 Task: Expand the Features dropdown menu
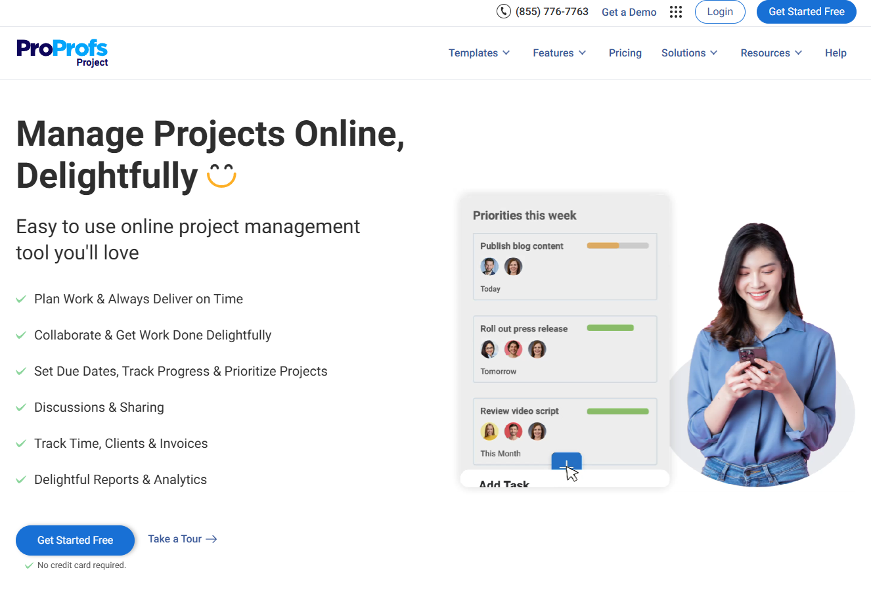[x=559, y=53]
